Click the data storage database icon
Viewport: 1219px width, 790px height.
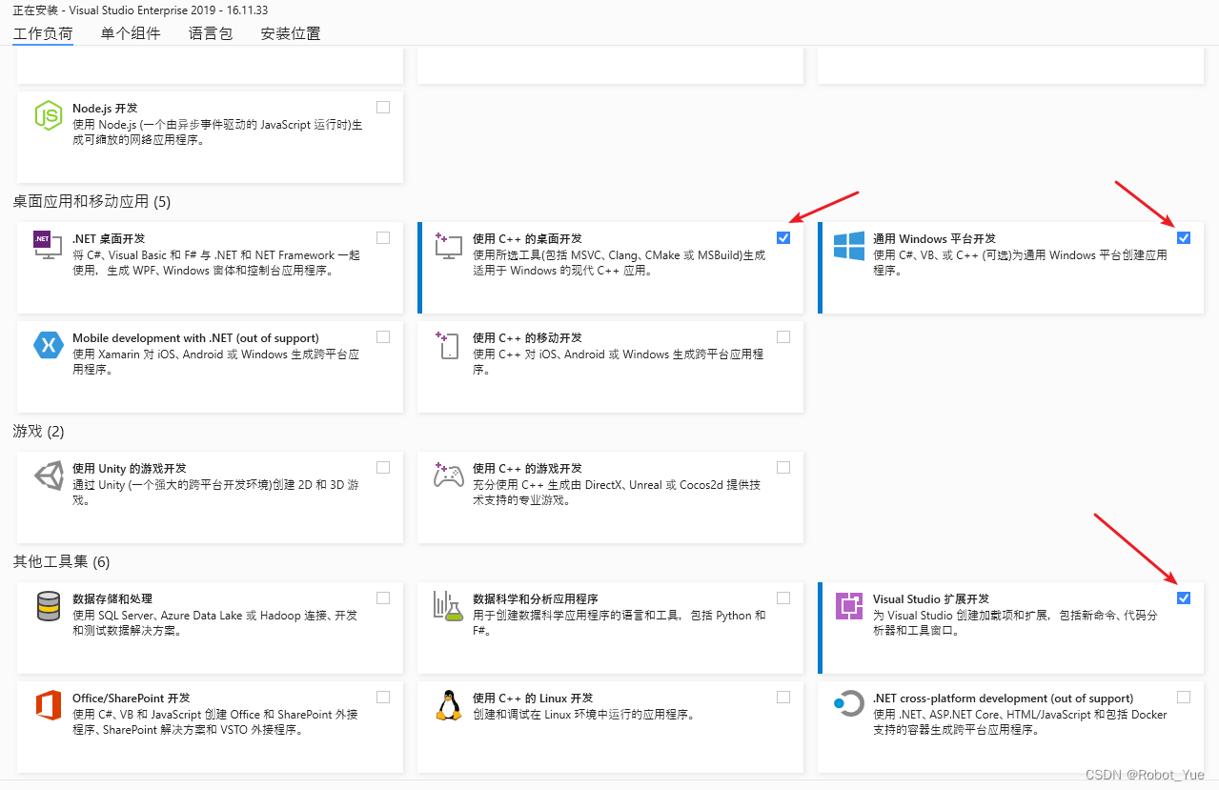[48, 606]
